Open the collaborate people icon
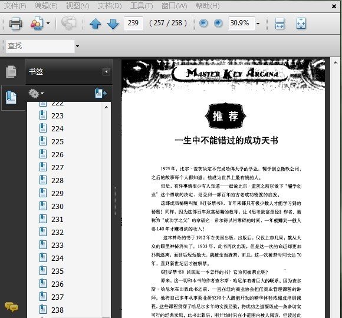The height and width of the screenshot is (318, 342). (x=37, y=23)
